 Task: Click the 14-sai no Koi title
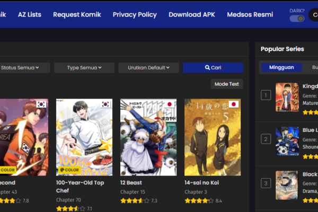click(x=201, y=182)
